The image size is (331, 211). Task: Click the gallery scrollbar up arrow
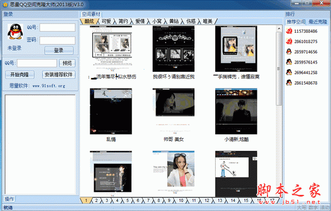pyautogui.click(x=279, y=28)
